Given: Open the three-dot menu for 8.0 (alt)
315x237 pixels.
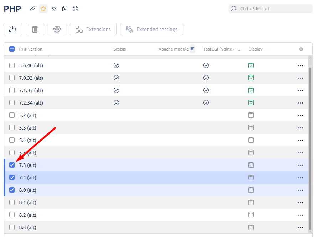Looking at the screenshot, I should (300, 190).
